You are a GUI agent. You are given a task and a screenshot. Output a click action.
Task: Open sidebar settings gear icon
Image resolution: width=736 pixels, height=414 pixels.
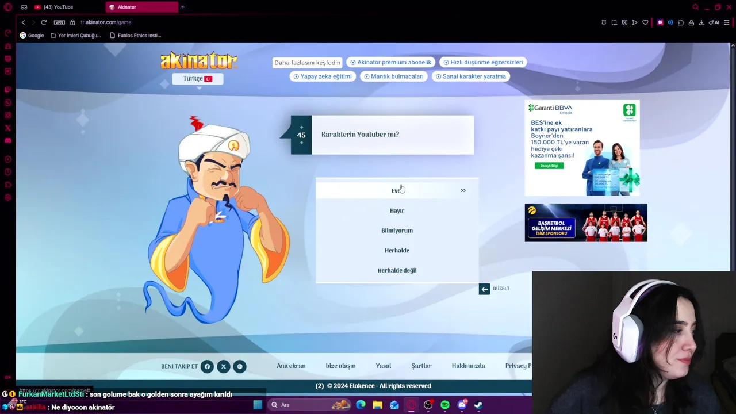coord(7,197)
